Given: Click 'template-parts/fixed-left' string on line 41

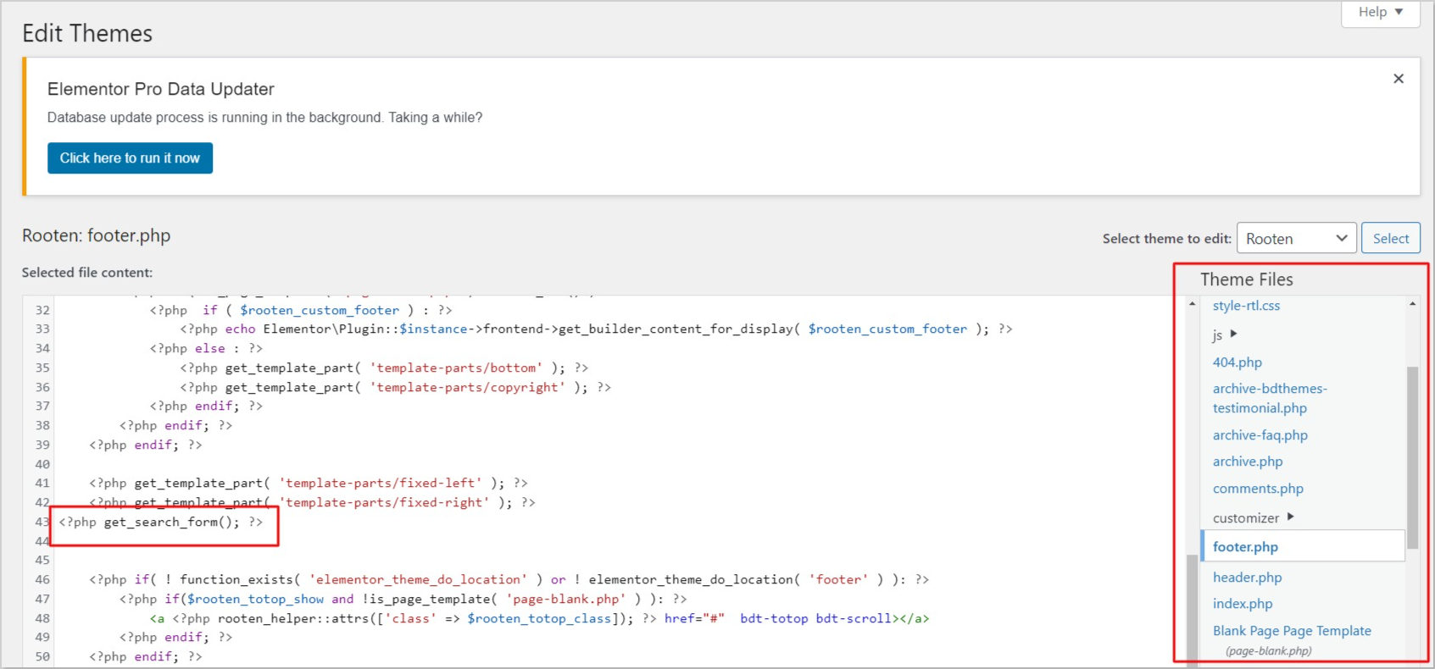Looking at the screenshot, I should pyautogui.click(x=381, y=484).
